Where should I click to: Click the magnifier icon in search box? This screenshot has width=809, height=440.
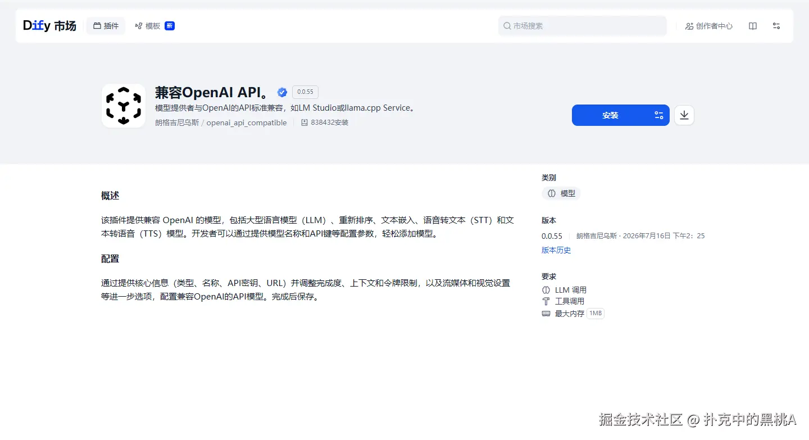pyautogui.click(x=507, y=26)
